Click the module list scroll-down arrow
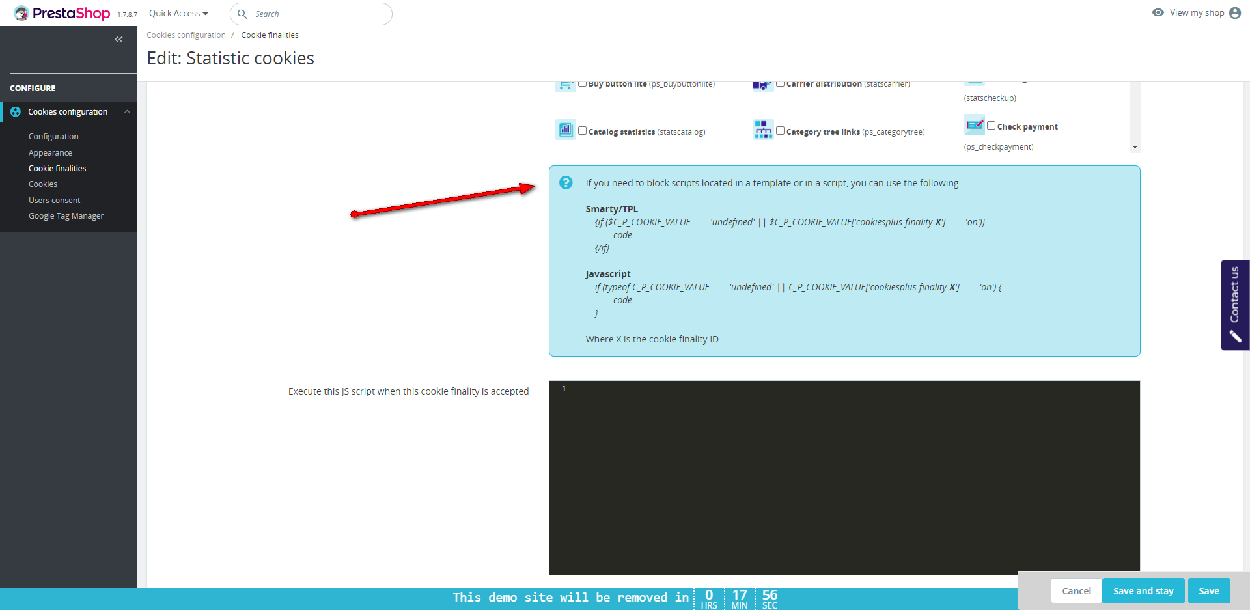Viewport: 1250px width, 610px height. tap(1135, 147)
